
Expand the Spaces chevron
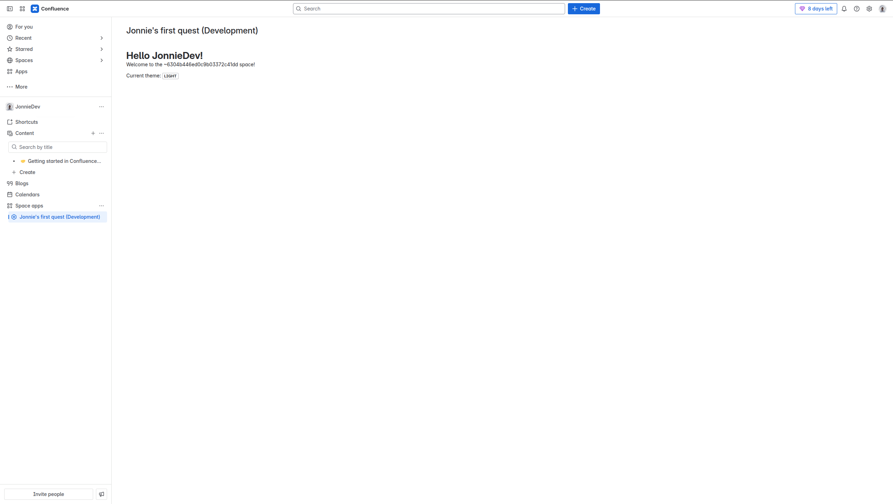point(102,60)
